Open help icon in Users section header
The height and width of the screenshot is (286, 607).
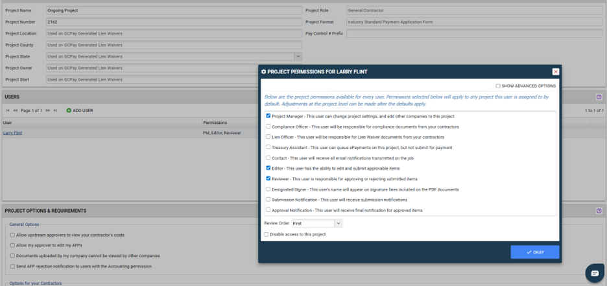599,97
